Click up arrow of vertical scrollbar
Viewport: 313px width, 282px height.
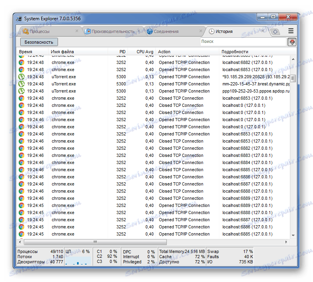(x=293, y=59)
